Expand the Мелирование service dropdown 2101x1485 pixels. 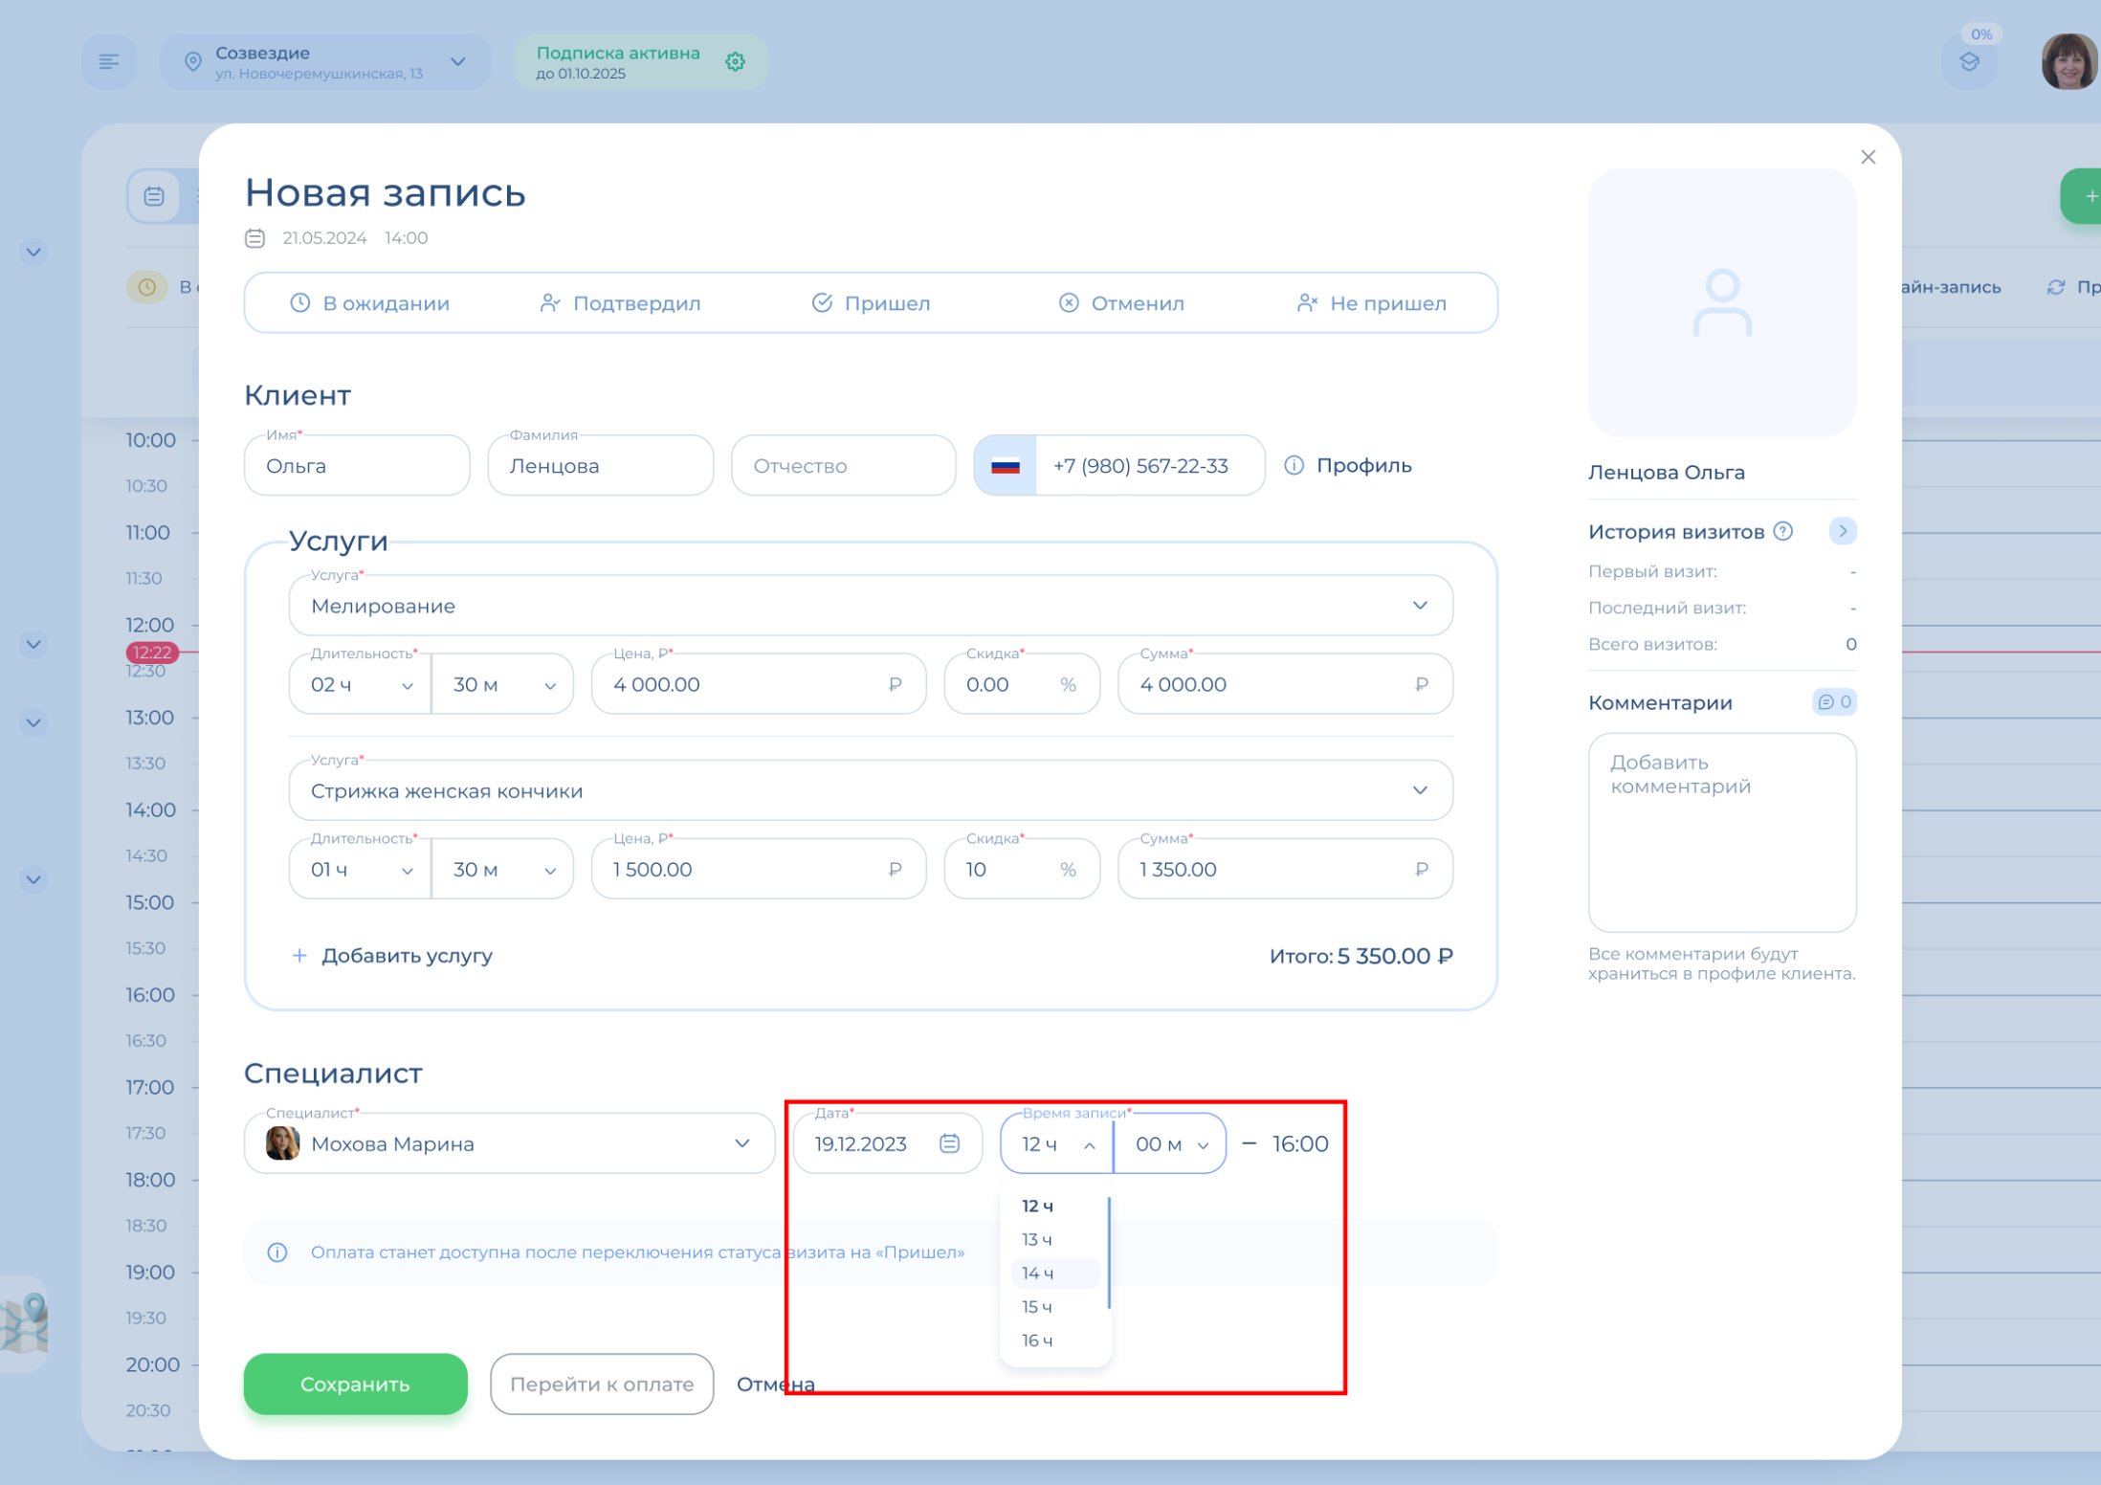pos(1420,606)
